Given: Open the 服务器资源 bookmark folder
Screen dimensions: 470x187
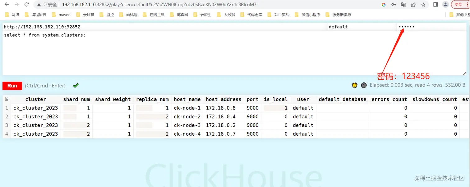Looking at the screenshot, I should [338, 15].
